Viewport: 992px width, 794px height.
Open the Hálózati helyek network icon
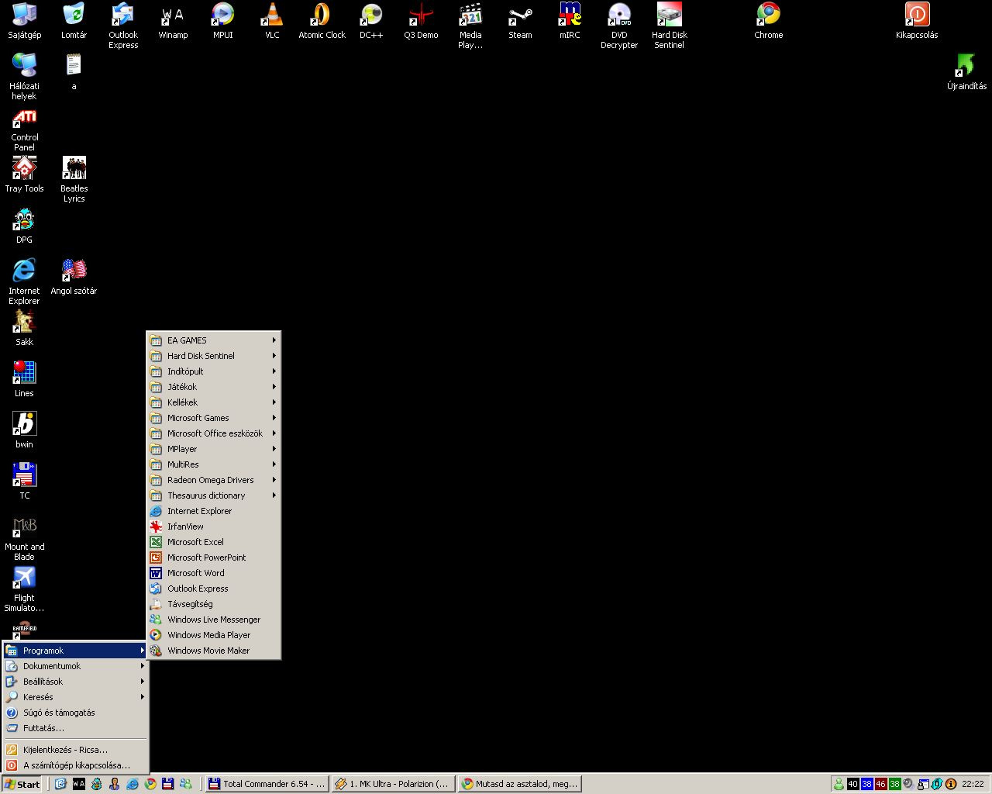24,77
